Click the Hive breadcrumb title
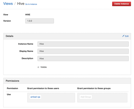 [21, 4]
